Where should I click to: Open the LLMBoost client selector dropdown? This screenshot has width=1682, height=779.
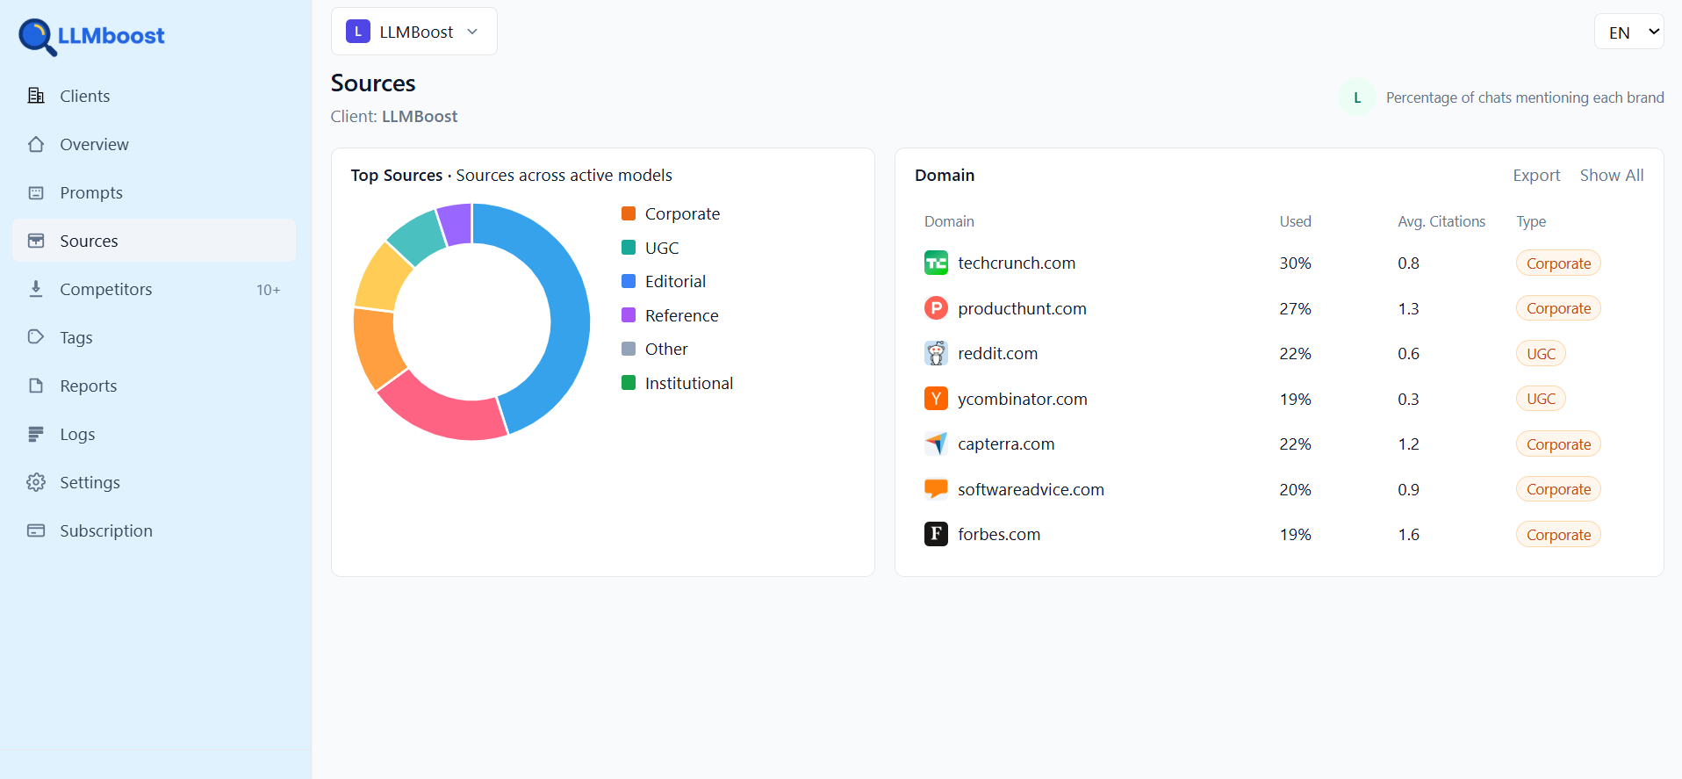[x=414, y=32]
